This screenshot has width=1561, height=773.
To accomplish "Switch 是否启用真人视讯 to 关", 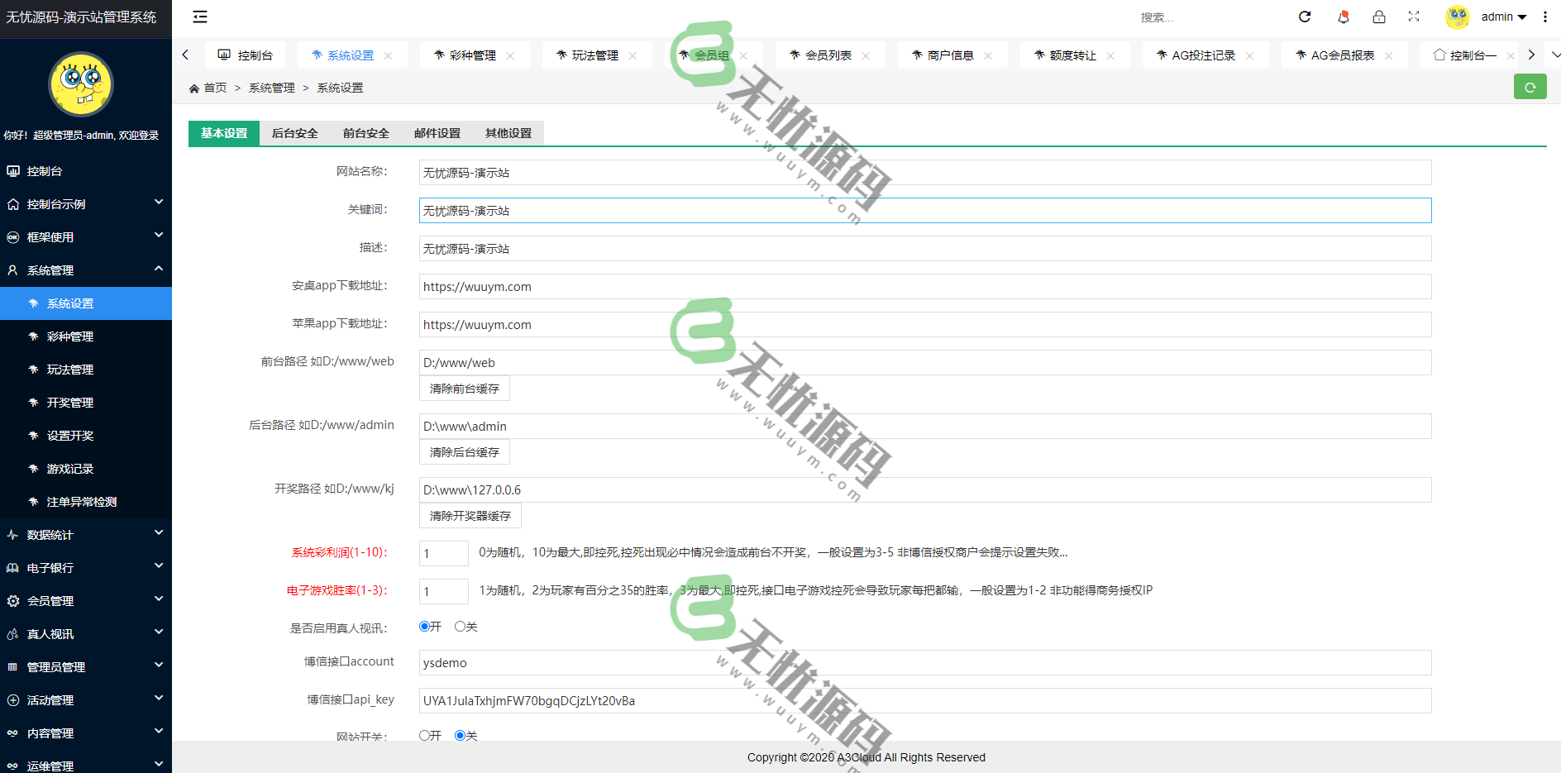I will 461,627.
